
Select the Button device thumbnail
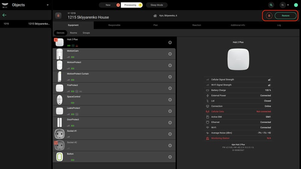[59, 157]
